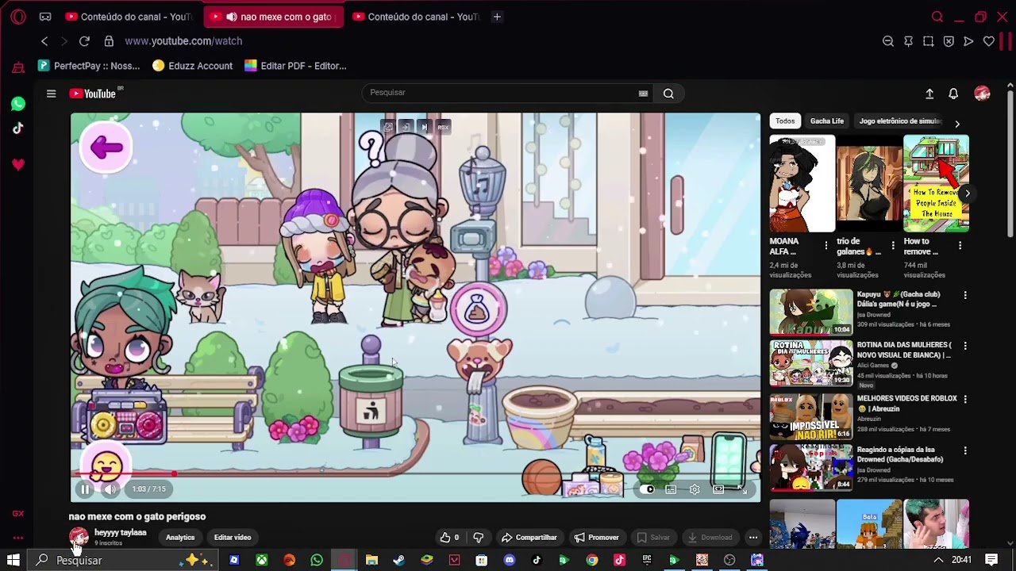Open options for the Kapuyu video

coord(965,295)
